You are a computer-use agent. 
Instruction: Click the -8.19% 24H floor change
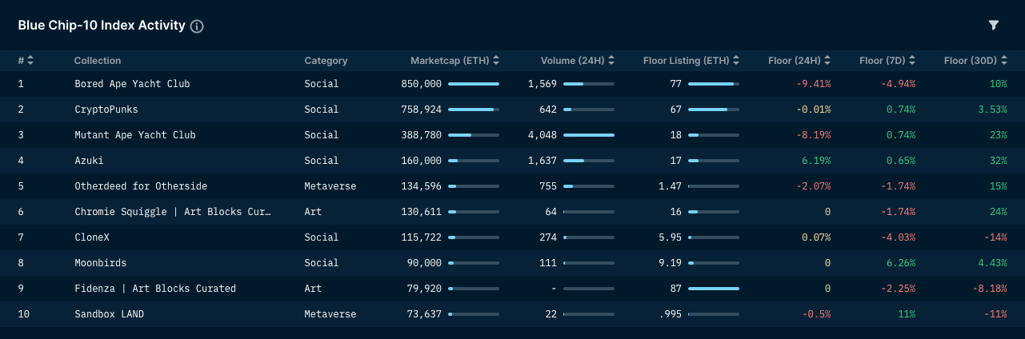pyautogui.click(x=814, y=135)
